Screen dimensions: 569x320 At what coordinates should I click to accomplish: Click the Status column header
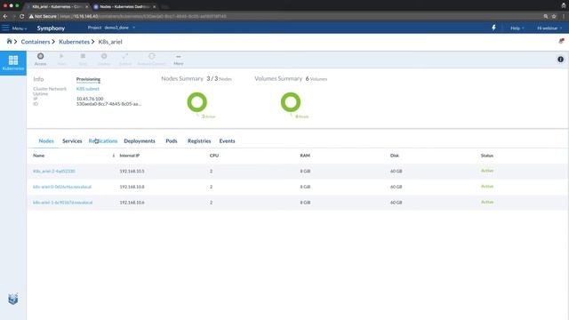pyautogui.click(x=487, y=156)
